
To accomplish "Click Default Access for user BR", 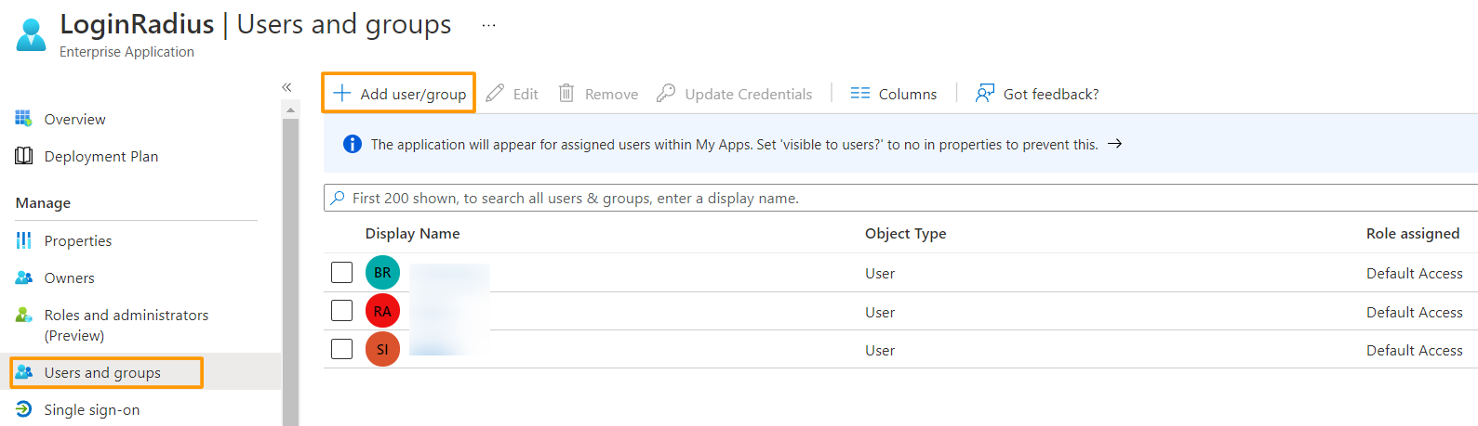I will [1415, 273].
